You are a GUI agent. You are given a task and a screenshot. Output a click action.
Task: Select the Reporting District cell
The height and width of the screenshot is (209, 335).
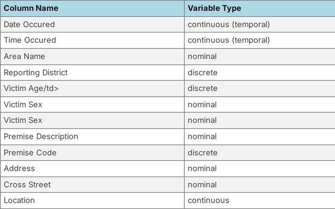point(36,73)
